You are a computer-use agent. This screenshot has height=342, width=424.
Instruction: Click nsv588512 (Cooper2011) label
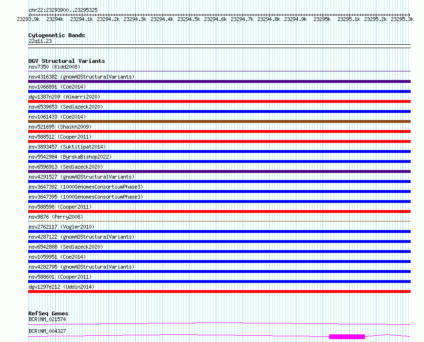coord(60,137)
